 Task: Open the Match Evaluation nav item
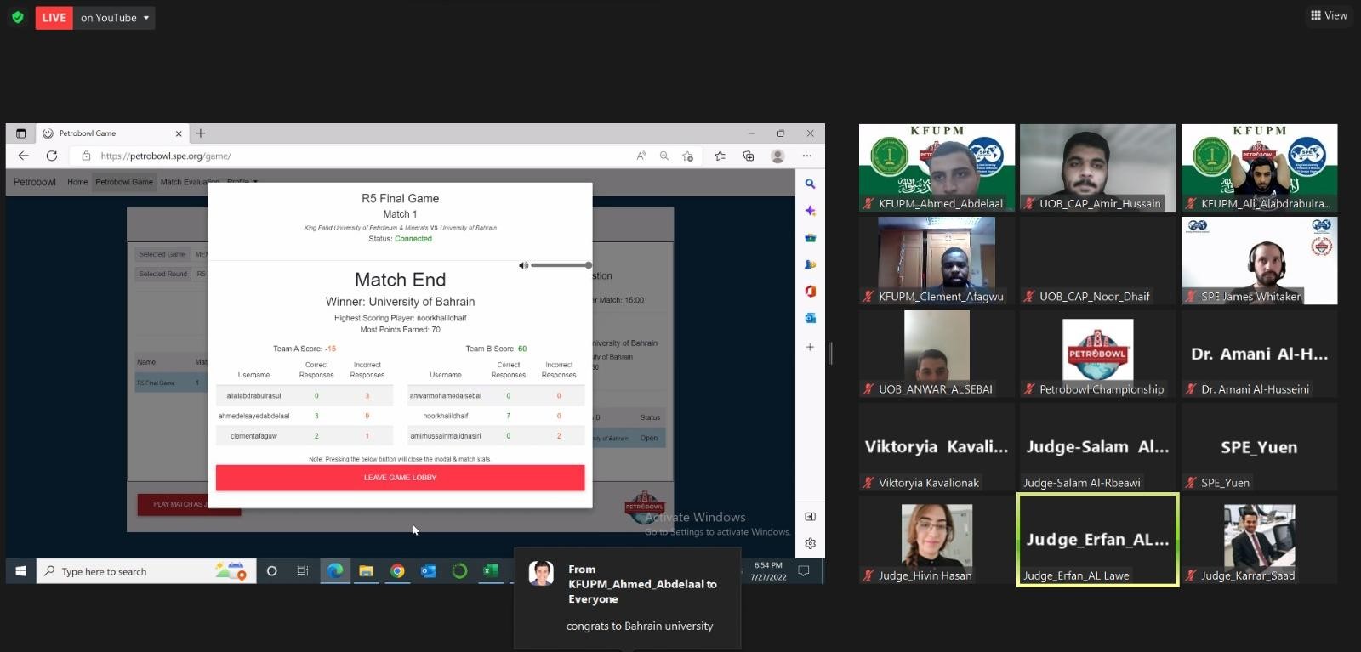tap(190, 182)
